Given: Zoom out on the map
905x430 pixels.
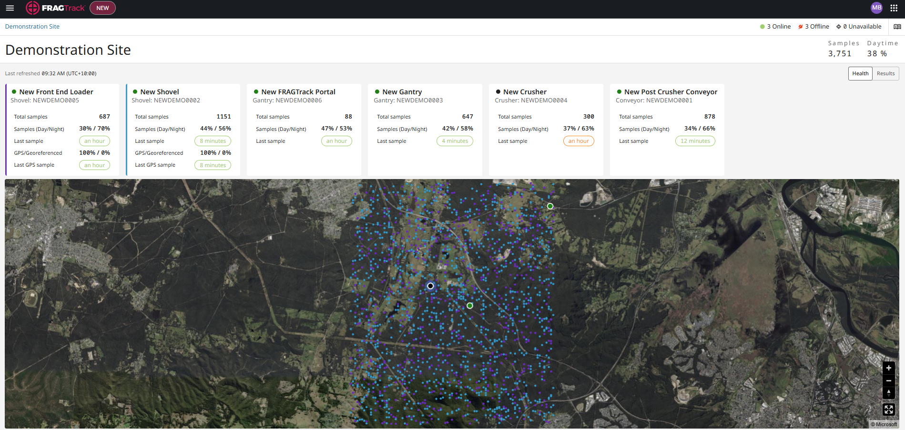Looking at the screenshot, I should 888,380.
